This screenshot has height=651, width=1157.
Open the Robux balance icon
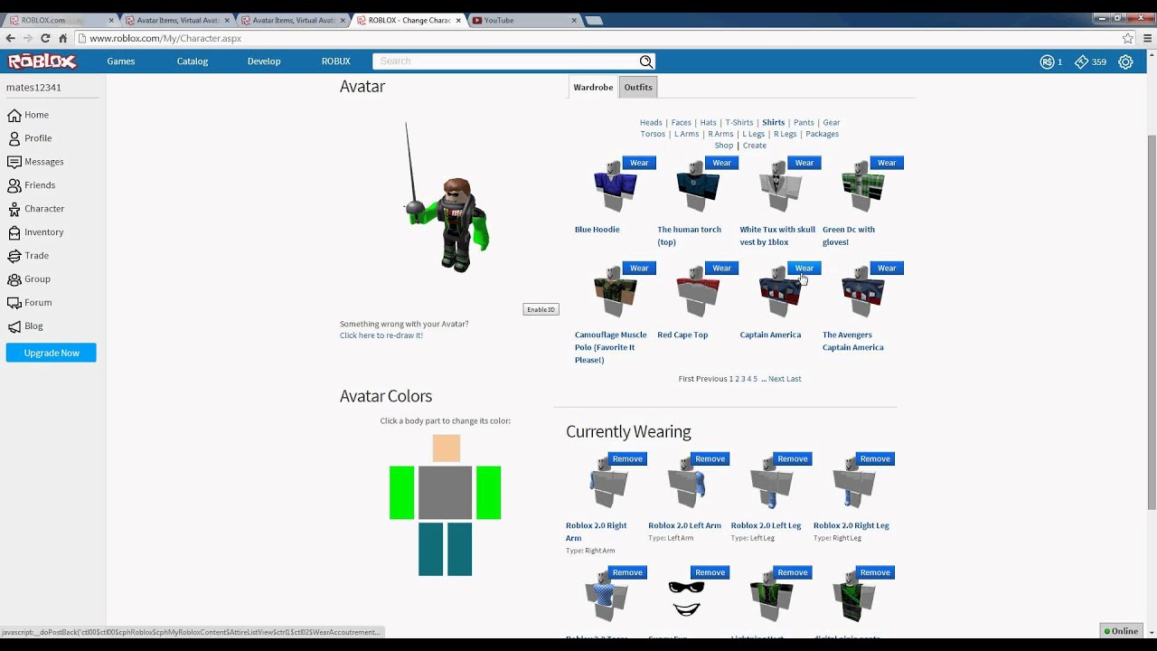coord(1047,61)
